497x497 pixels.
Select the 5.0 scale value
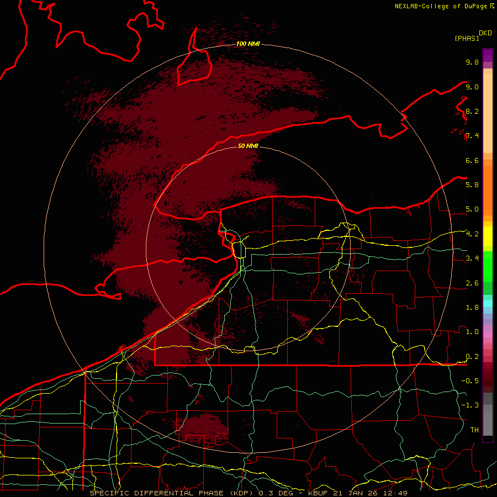[472, 209]
